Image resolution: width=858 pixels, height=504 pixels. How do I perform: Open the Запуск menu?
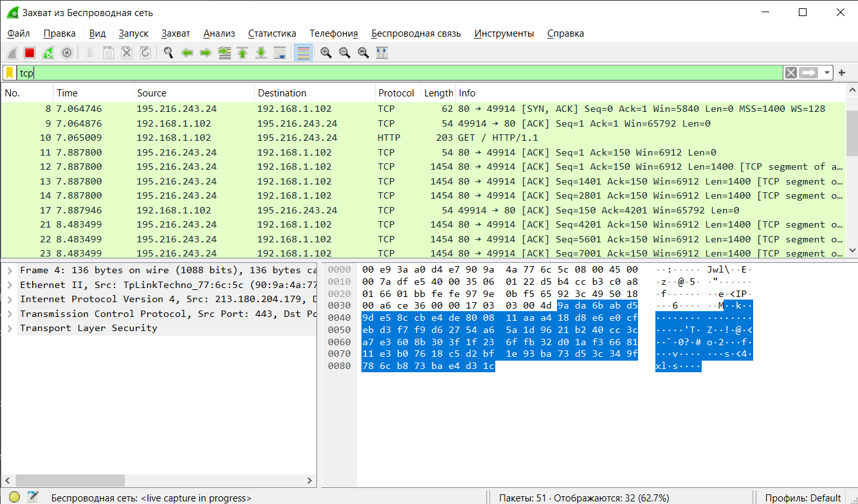134,33
